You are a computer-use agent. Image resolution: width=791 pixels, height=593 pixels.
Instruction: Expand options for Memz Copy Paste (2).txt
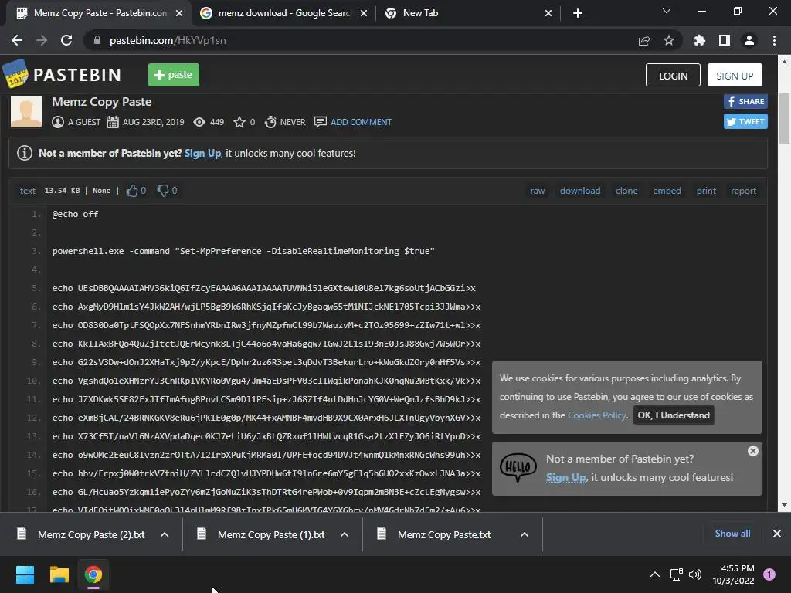(165, 534)
